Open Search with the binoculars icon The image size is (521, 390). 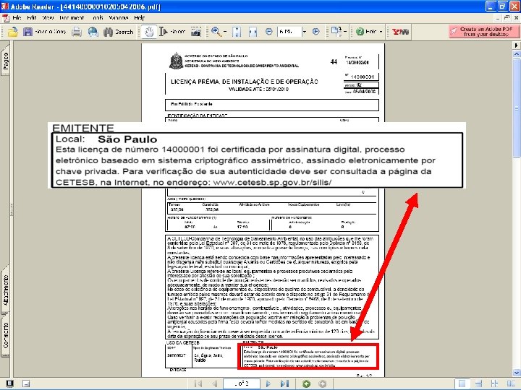coord(108,32)
